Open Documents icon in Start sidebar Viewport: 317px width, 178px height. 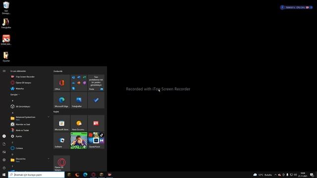coord(4,144)
